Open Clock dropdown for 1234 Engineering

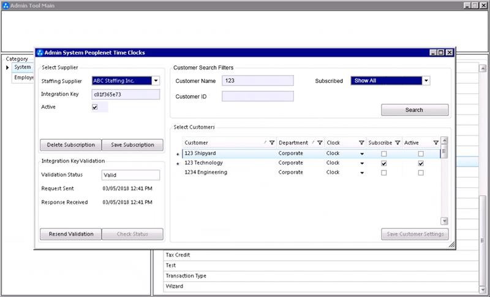pyautogui.click(x=362, y=173)
